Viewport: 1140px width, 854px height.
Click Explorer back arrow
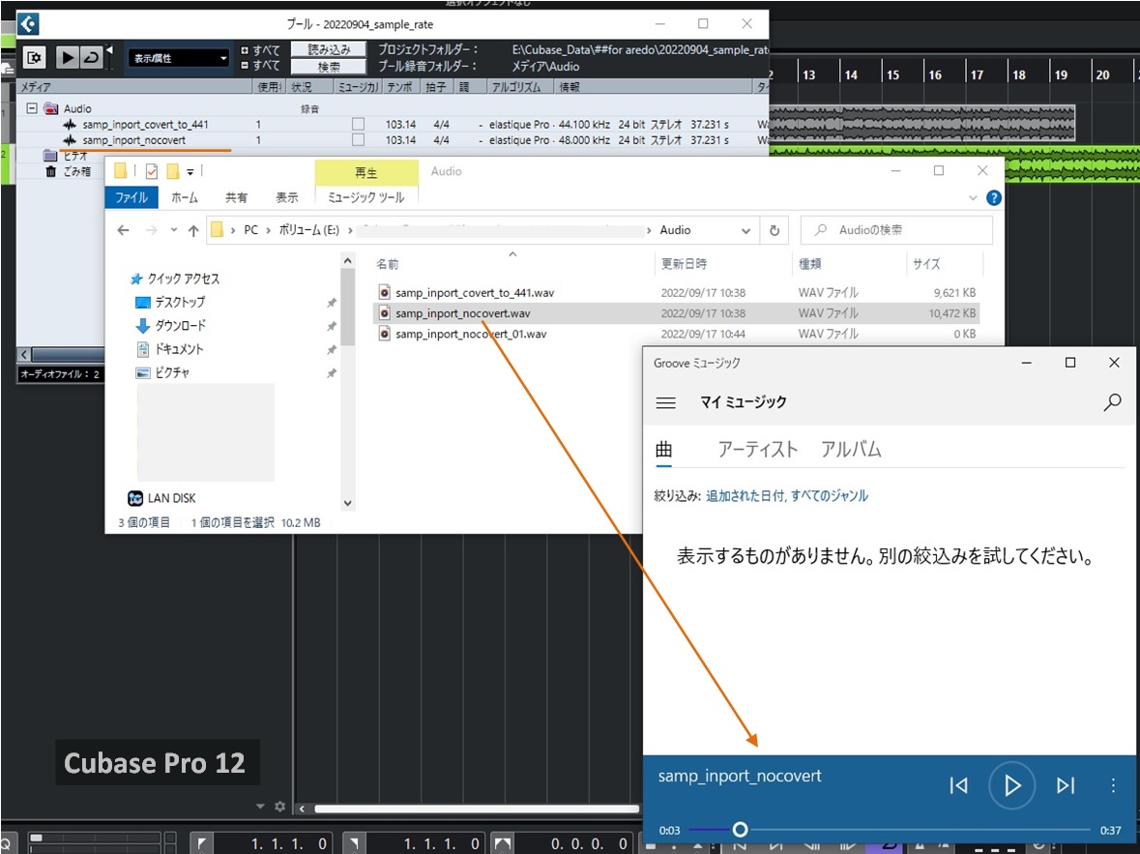123,230
